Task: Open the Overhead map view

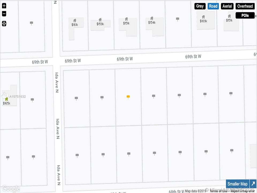Action: [245, 6]
